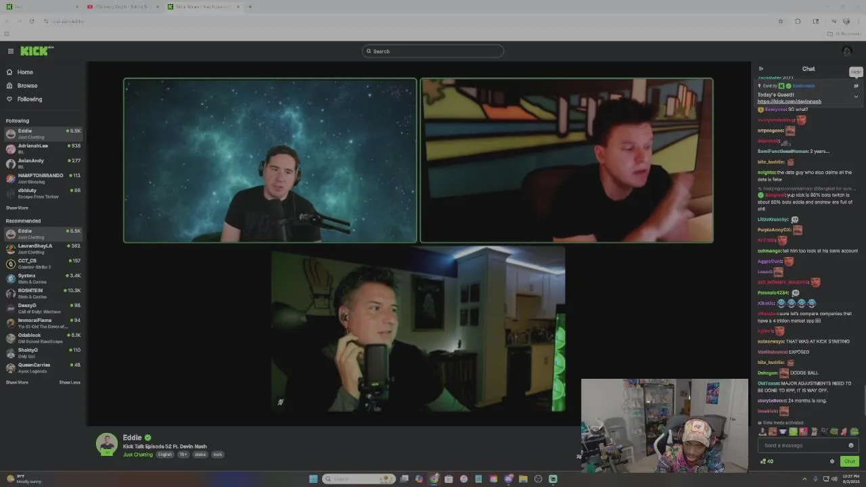
Task: Open the hamburger sidebar menu
Action: 11,51
